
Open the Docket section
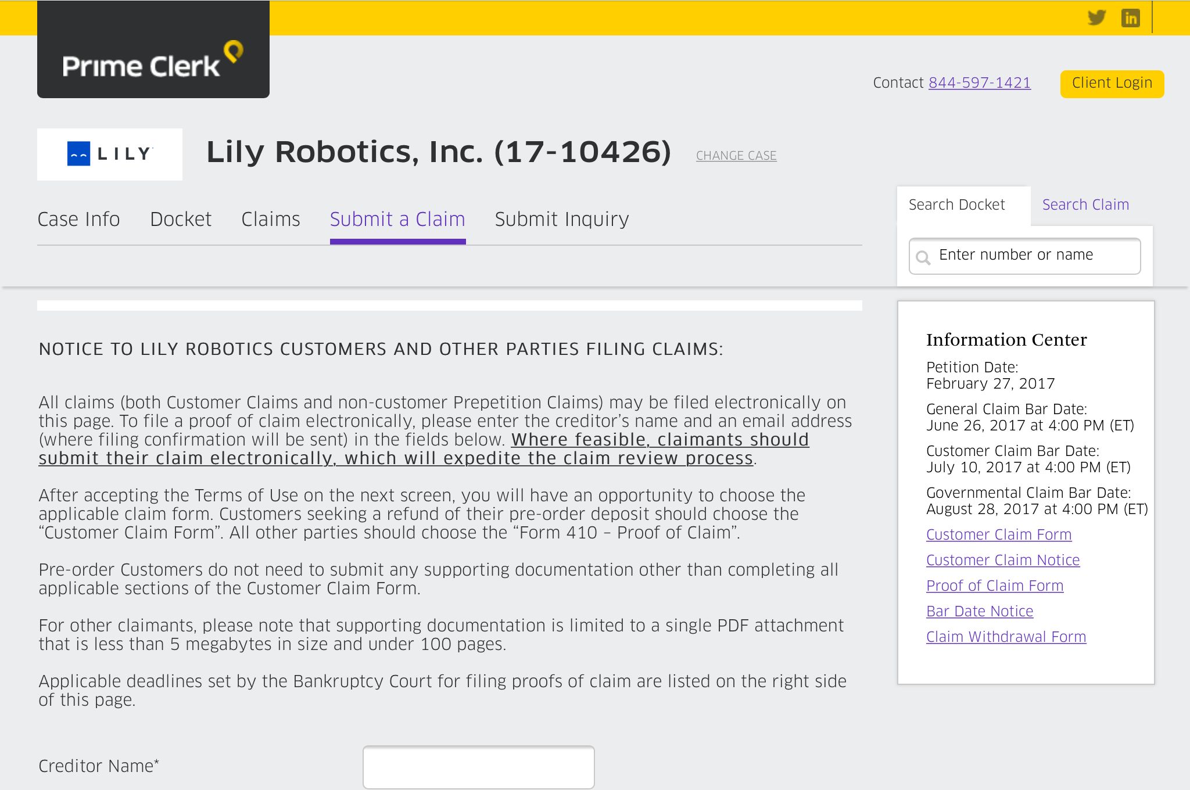coord(180,219)
